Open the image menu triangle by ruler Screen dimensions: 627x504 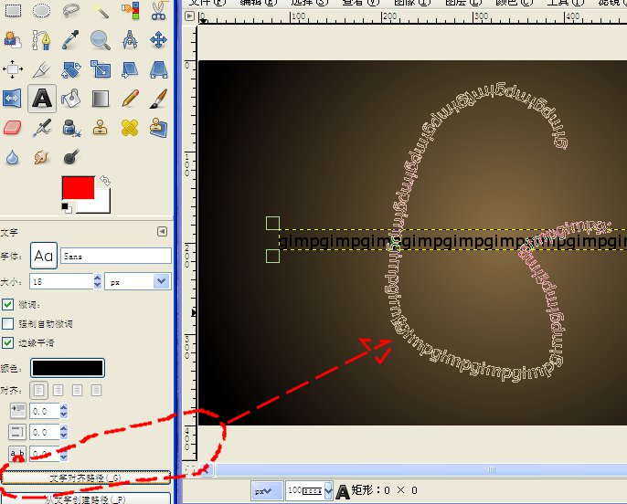(x=190, y=16)
